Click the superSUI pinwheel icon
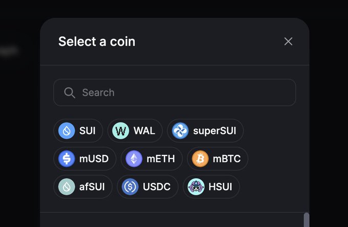Viewport: 348px width, 227px height. tap(181, 130)
